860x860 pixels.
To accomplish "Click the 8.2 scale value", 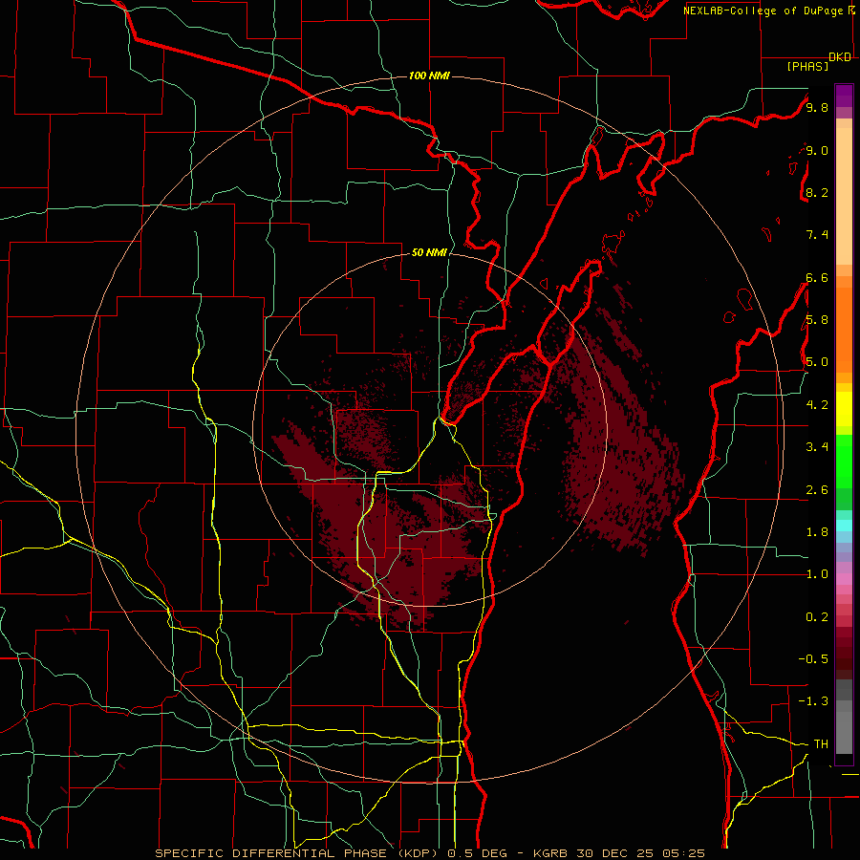I will coord(817,192).
